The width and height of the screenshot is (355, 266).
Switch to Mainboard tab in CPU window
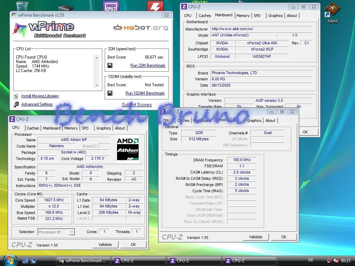tap(52, 128)
